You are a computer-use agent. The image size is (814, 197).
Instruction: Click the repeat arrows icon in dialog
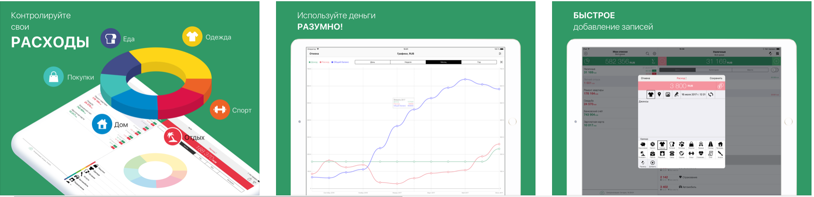click(711, 95)
